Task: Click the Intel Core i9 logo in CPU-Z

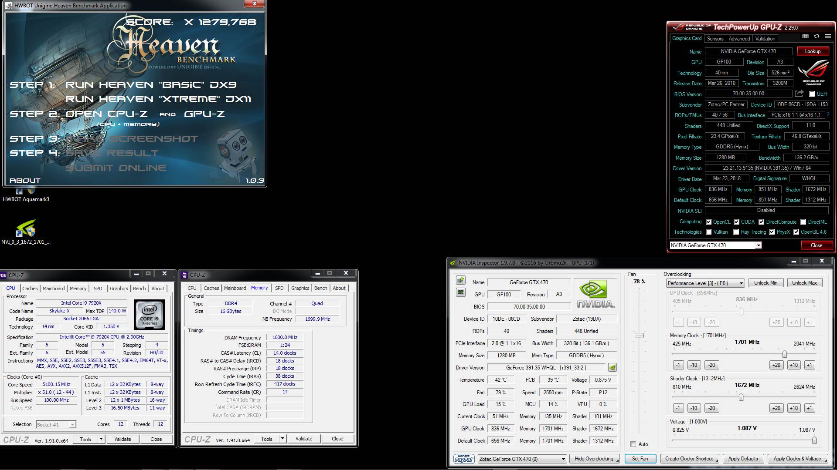Action: [149, 314]
